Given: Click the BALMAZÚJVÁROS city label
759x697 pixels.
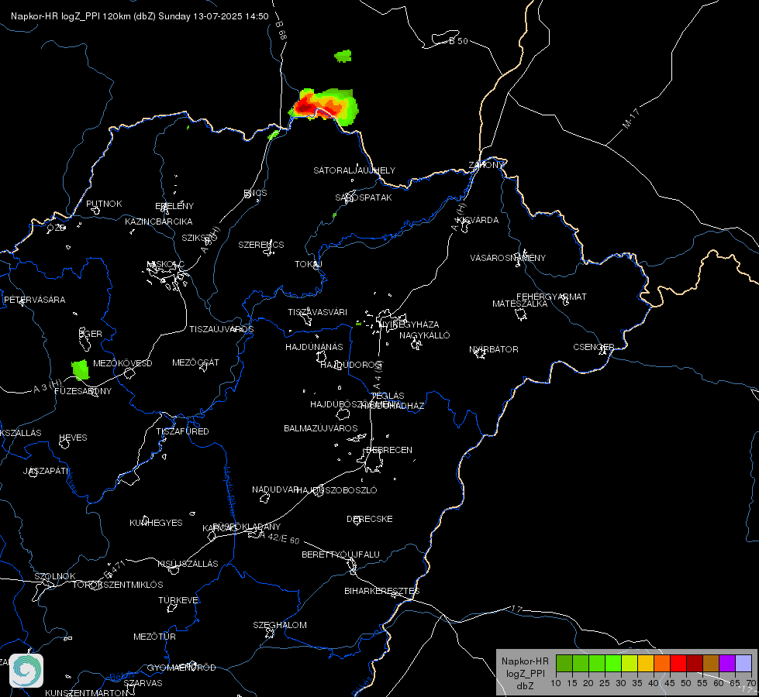Looking at the screenshot, I should [x=321, y=428].
